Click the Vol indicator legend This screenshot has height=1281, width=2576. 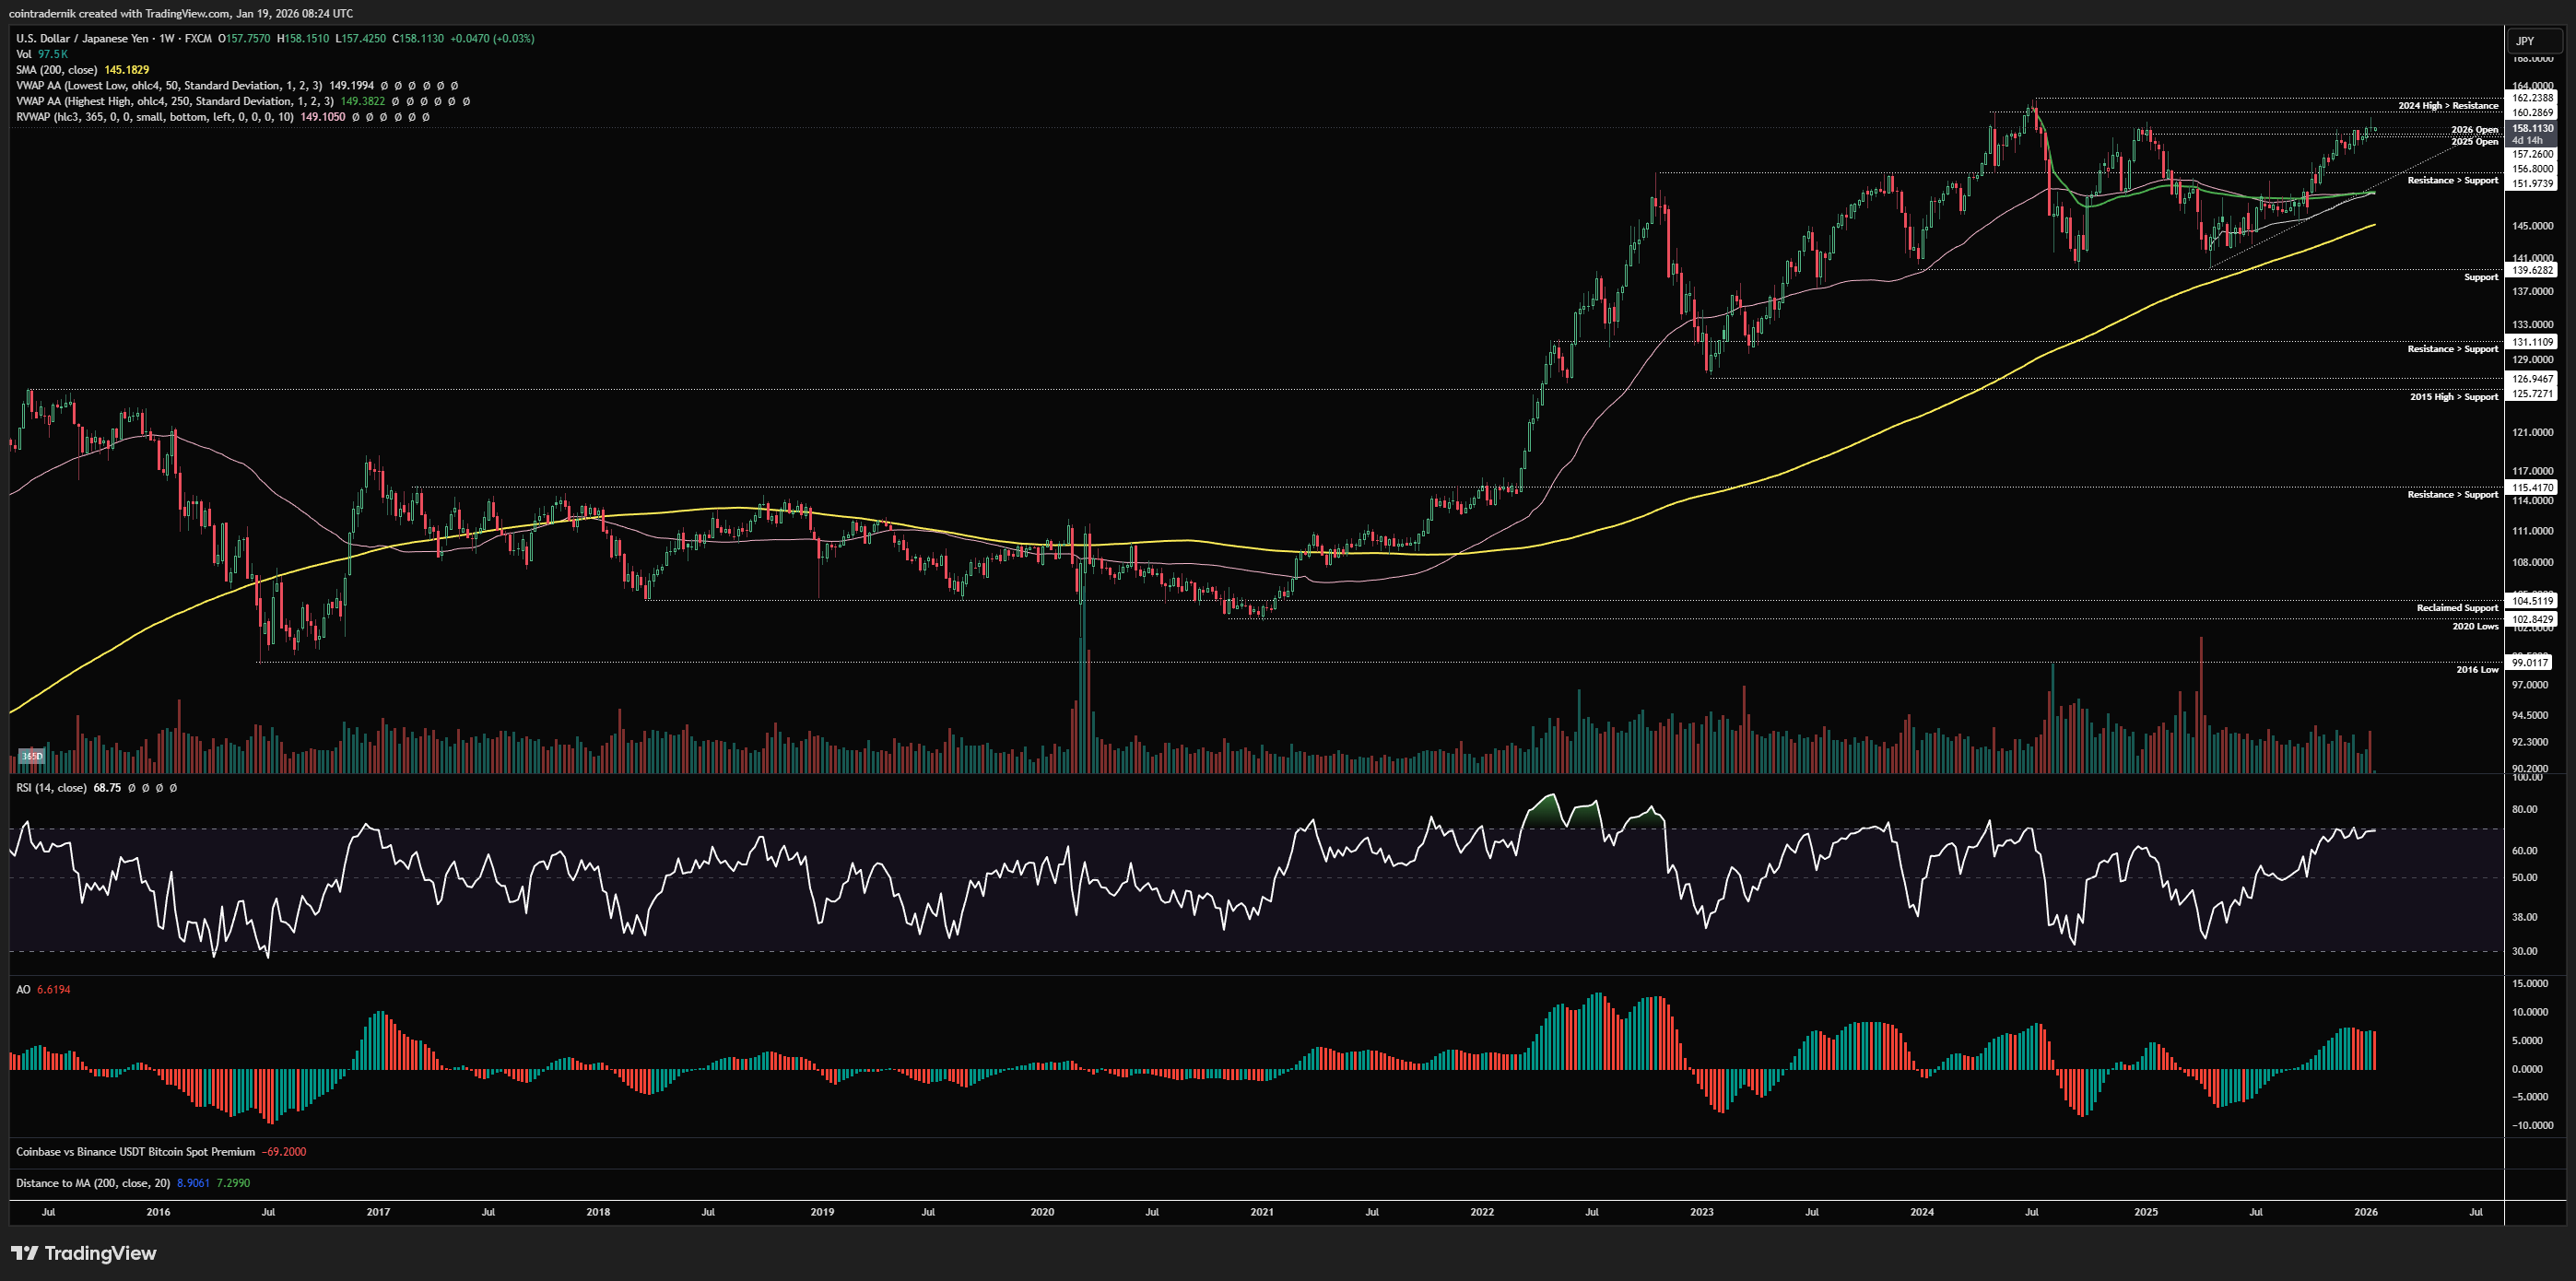click(x=24, y=54)
